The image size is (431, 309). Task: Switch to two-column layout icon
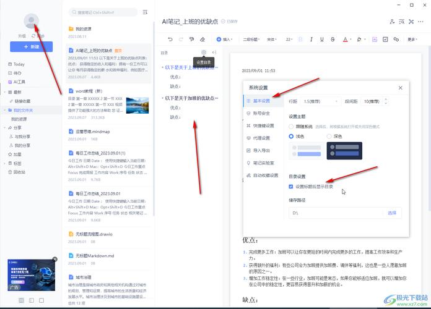(x=32, y=300)
